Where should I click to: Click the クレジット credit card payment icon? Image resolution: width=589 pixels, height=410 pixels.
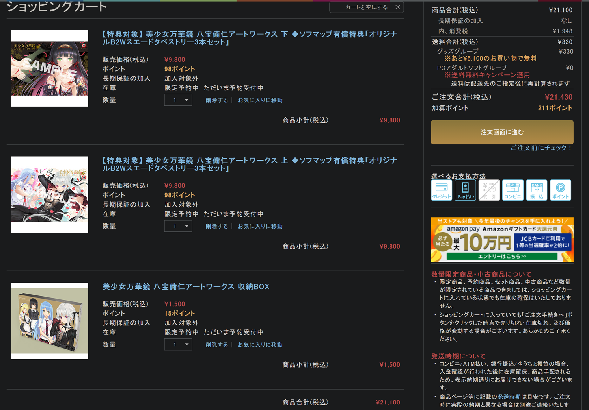[441, 190]
